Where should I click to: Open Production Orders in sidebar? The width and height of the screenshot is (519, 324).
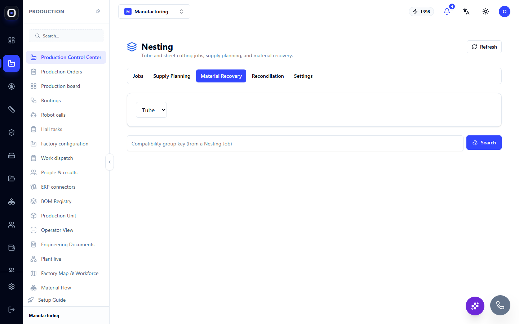pos(66,72)
